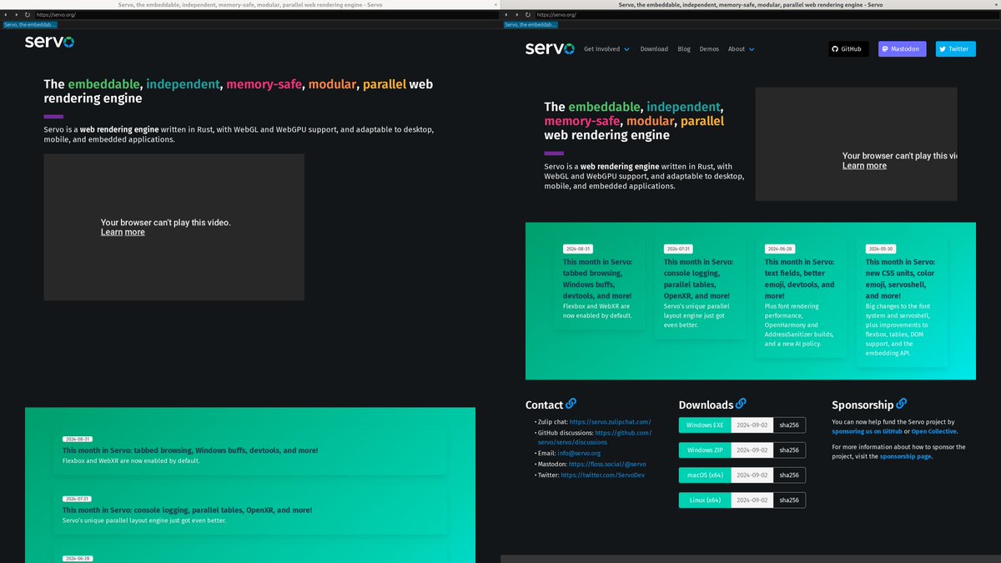Viewport: 1001px width, 563px height.
Task: Open the Zulip chat link servo.zulipchat.com
Action: coord(610,422)
